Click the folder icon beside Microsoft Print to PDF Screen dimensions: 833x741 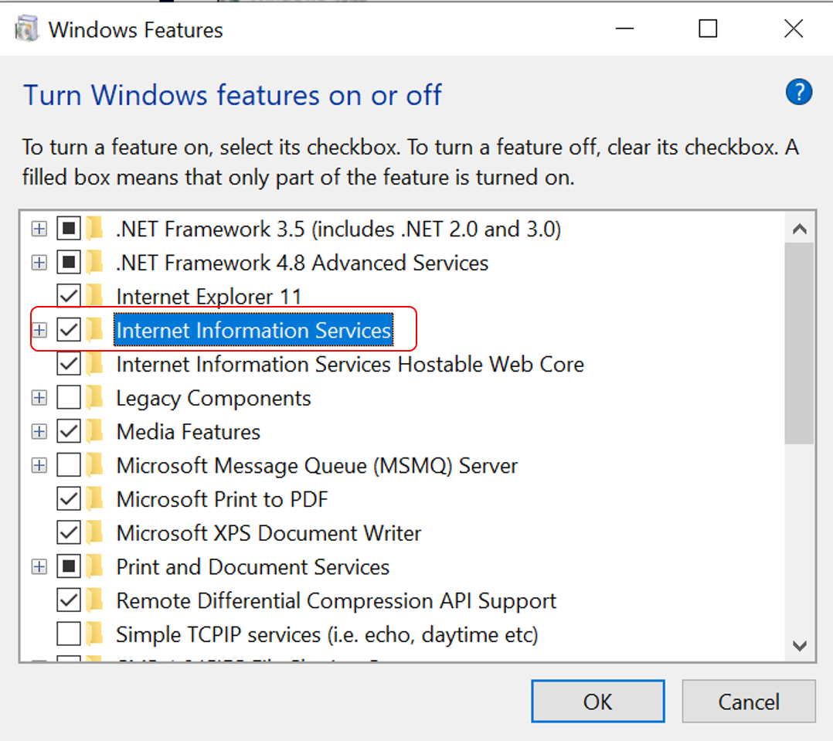pyautogui.click(x=94, y=499)
